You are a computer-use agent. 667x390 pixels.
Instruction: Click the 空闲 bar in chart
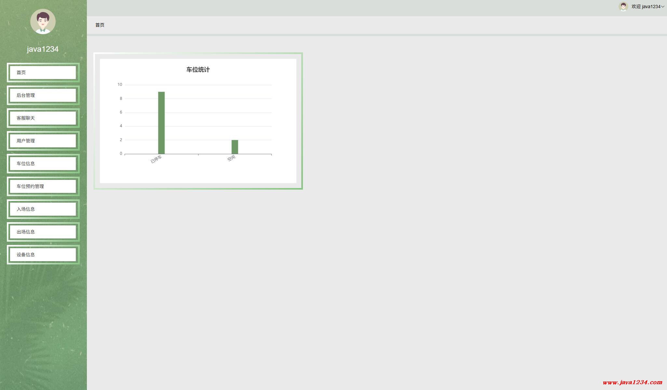235,147
